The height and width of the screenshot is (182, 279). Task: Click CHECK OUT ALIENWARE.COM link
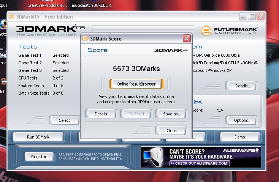pos(200,163)
